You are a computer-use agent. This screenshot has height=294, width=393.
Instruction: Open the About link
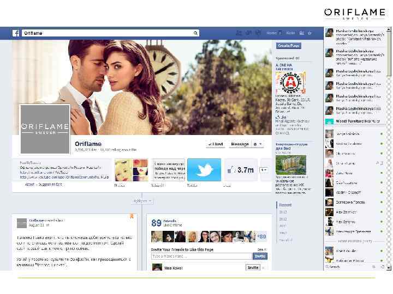tap(29, 185)
